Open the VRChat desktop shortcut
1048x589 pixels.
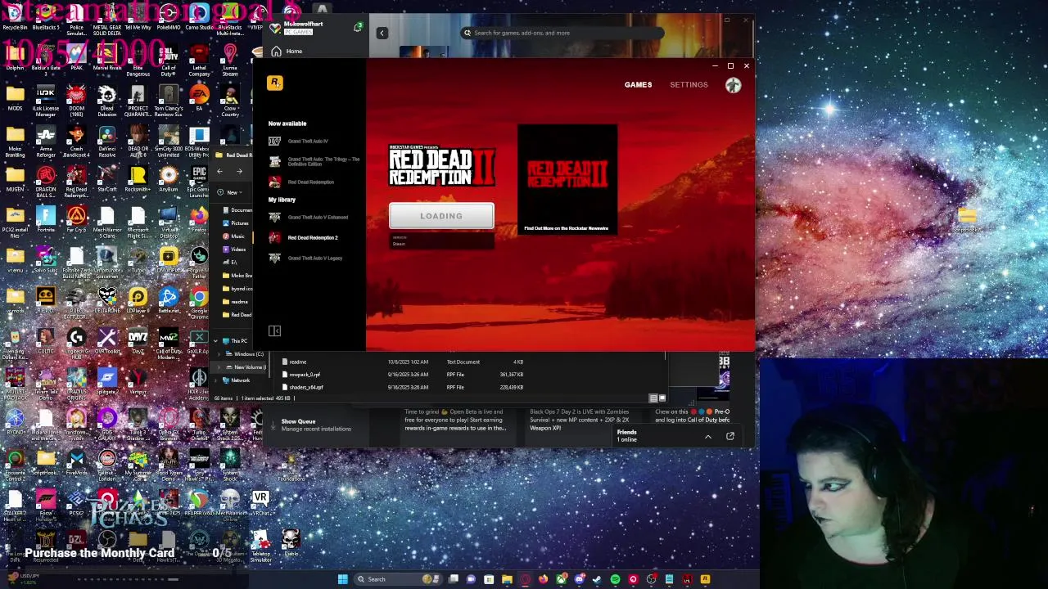[260, 501]
